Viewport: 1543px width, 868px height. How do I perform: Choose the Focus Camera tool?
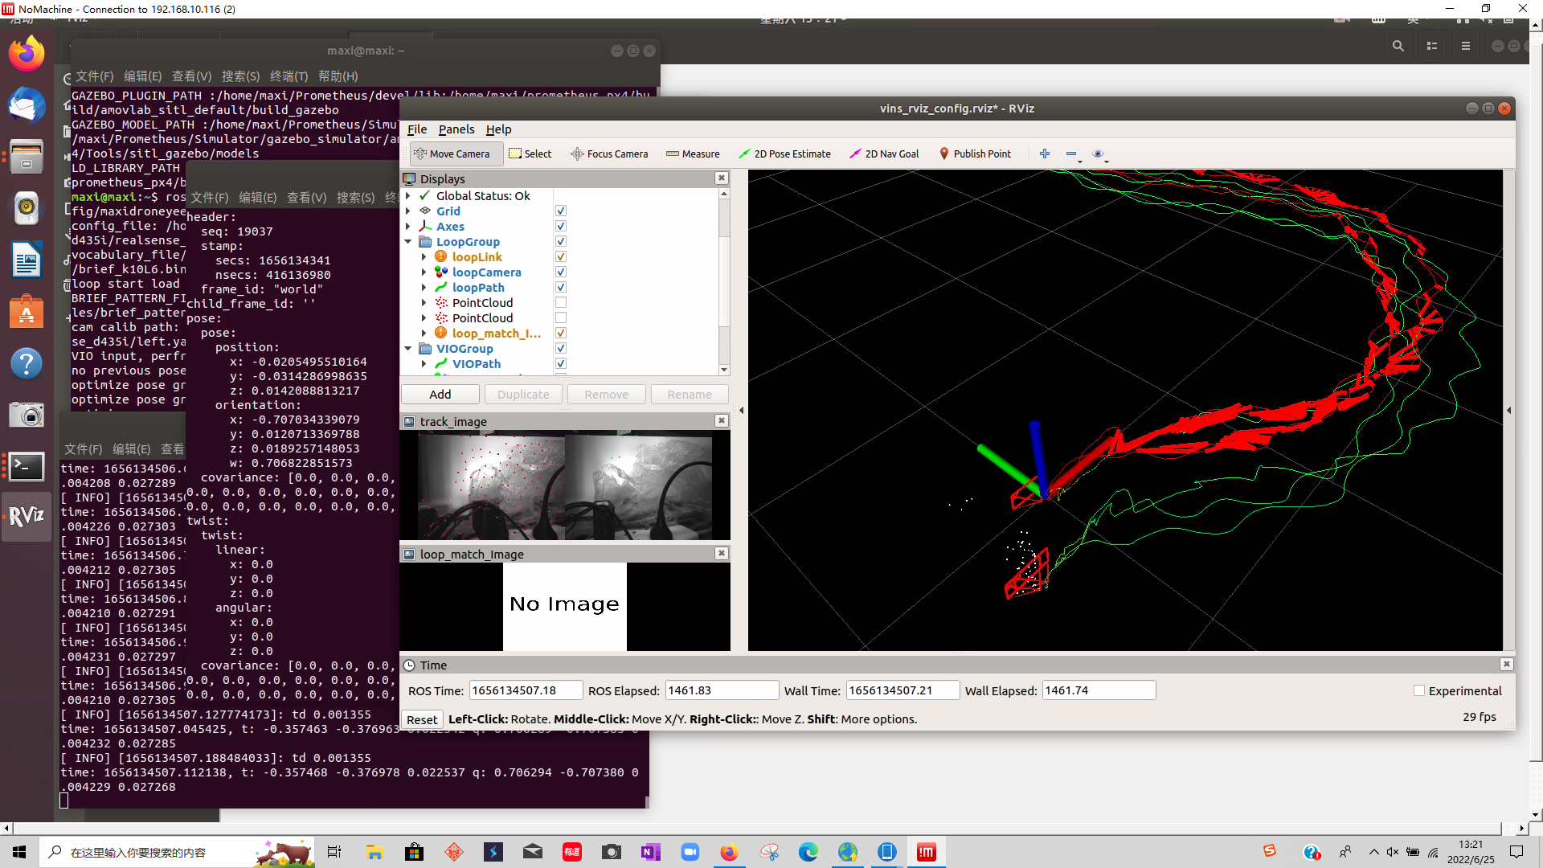coord(609,154)
